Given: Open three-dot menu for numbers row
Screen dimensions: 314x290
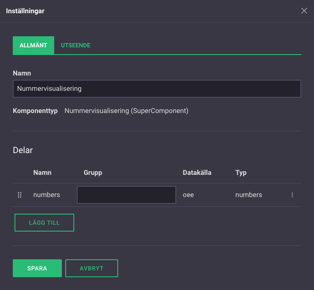Looking at the screenshot, I should [292, 195].
